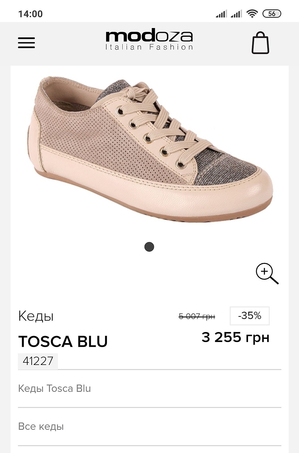Tap the magnifier zoom-in icon
This screenshot has width=299, height=453.
[x=267, y=273]
